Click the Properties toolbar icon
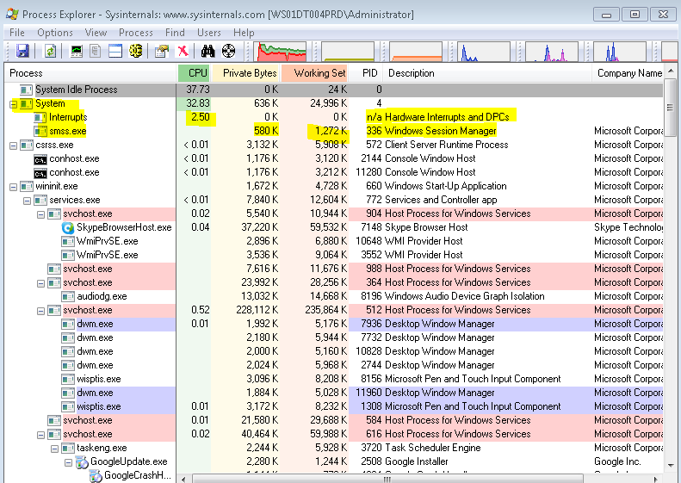Screen dimensions: 681x483 coord(160,52)
